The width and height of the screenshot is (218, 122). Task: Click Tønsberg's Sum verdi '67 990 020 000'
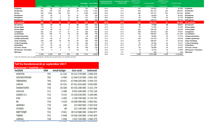(78, 81)
